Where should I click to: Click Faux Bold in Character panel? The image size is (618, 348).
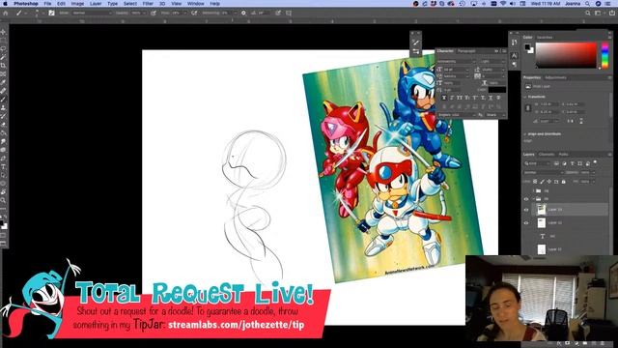(x=444, y=98)
